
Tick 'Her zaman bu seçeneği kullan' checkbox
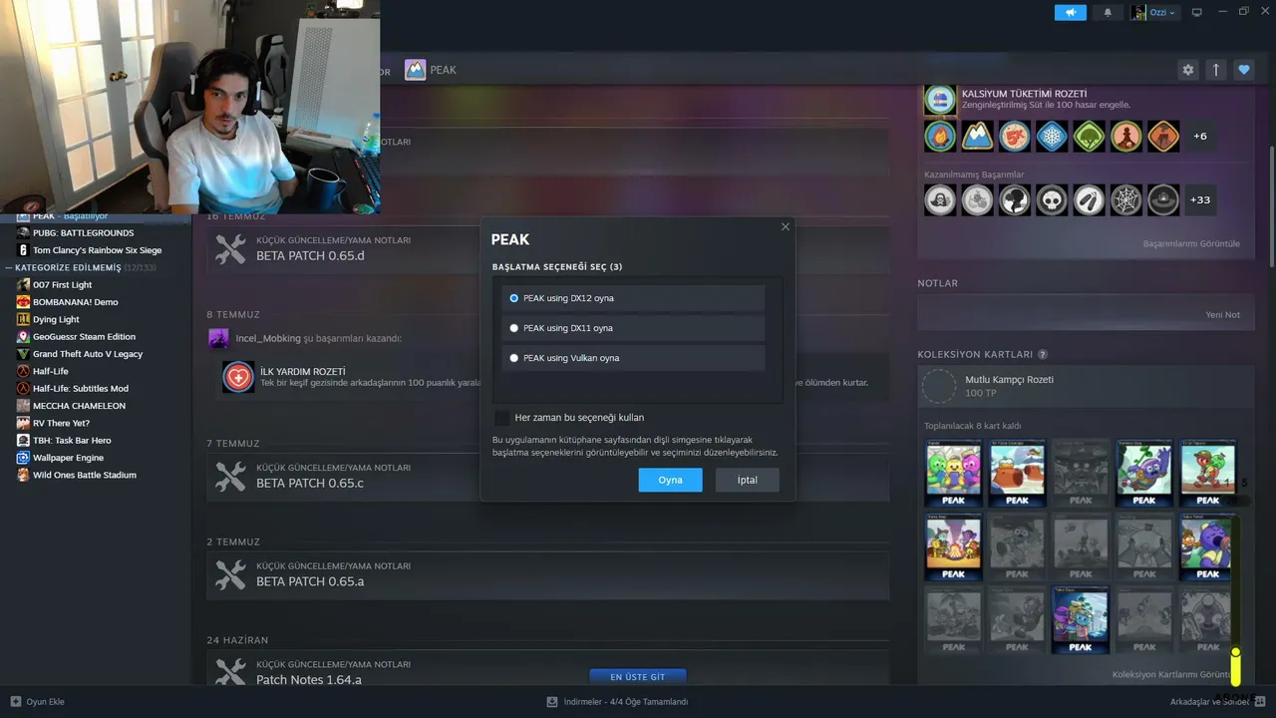point(501,418)
